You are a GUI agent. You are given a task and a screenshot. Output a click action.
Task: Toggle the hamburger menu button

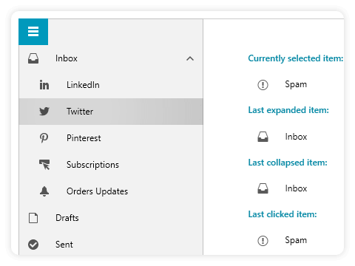(33, 32)
